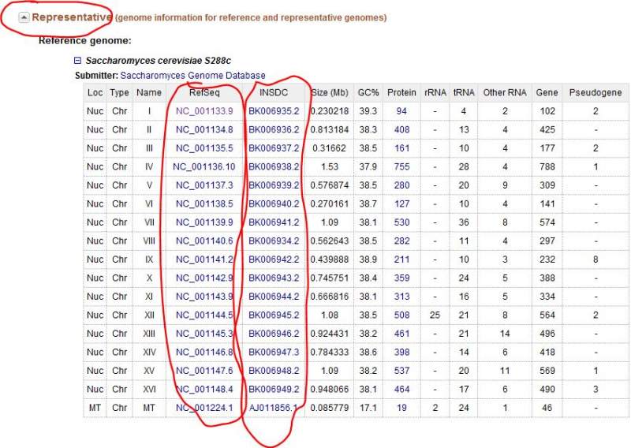
Task: Open INSDC link BK006940.2
Action: [274, 203]
